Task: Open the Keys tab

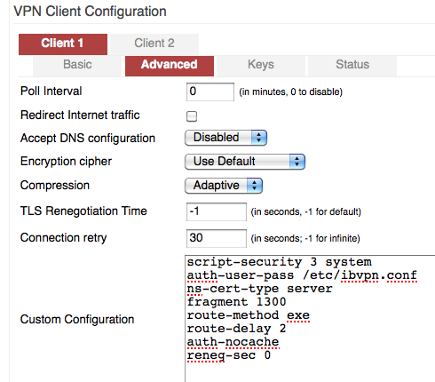Action: coord(261,66)
